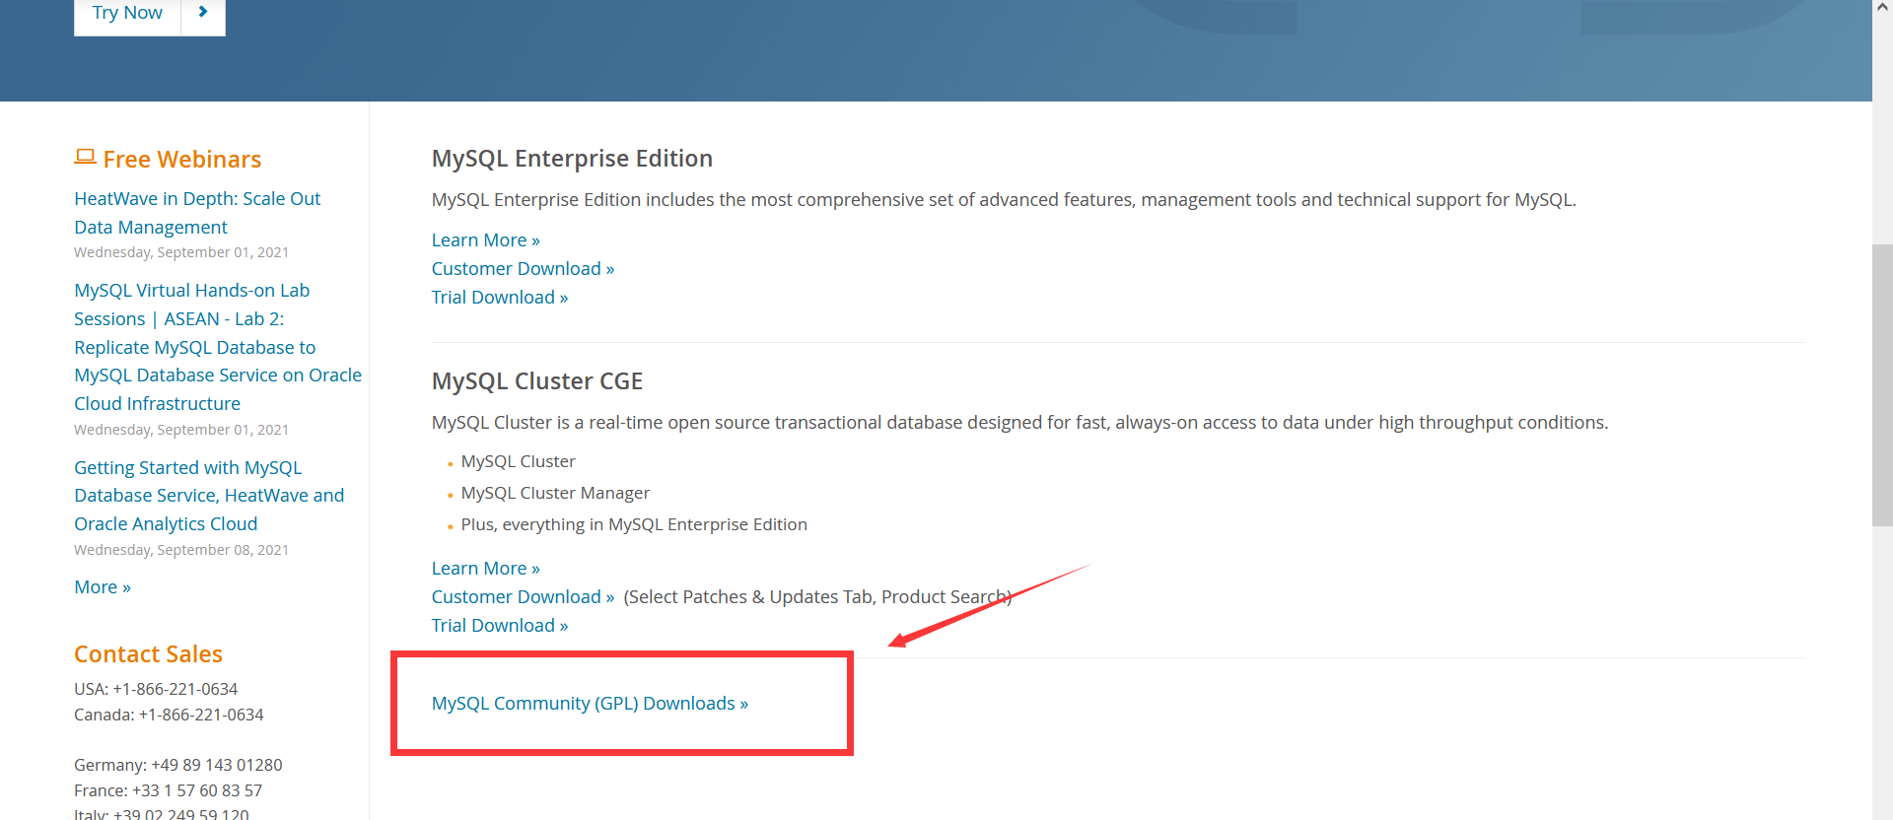Viewport: 1893px width, 820px height.
Task: Open the Free Webinars heading link
Action: pyautogui.click(x=181, y=159)
